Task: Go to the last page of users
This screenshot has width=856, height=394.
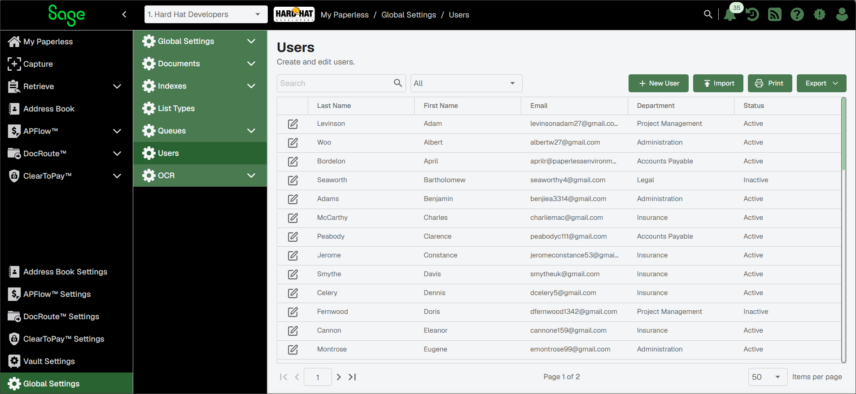Action: [353, 377]
